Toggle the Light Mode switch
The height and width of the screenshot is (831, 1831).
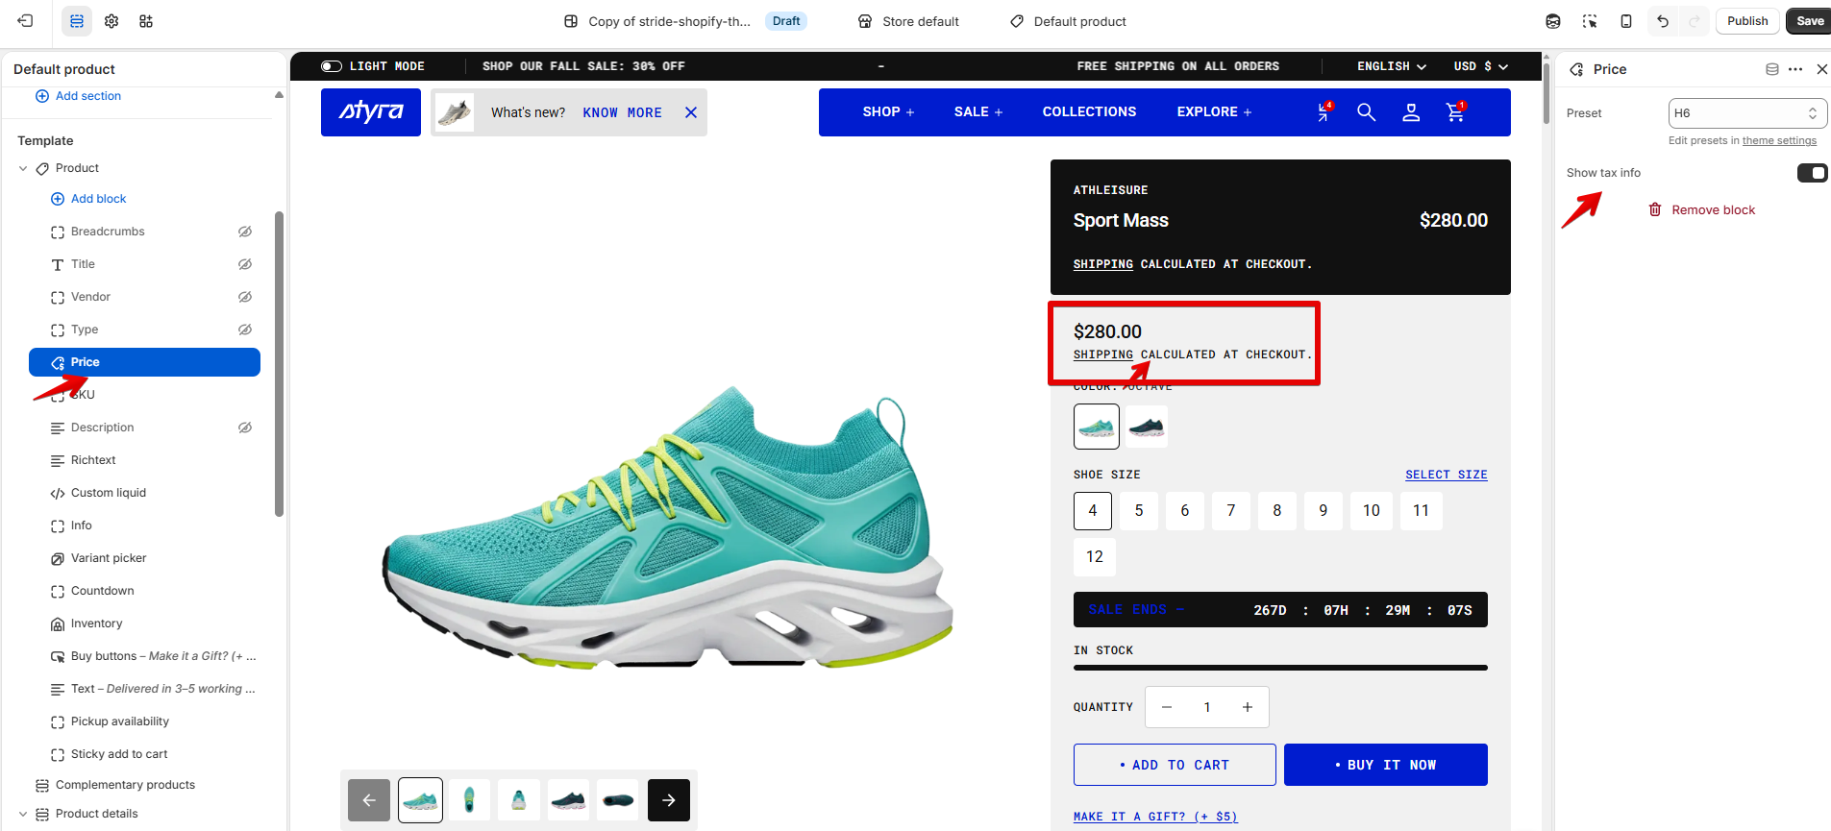332,66
